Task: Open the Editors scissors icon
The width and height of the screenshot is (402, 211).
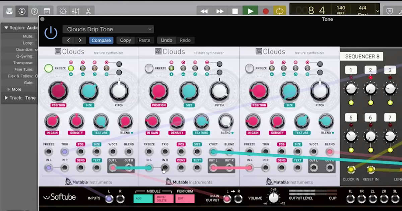Action: tap(88, 11)
